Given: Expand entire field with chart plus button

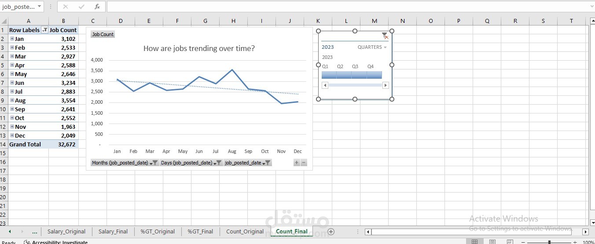Looking at the screenshot, I should click(x=297, y=163).
